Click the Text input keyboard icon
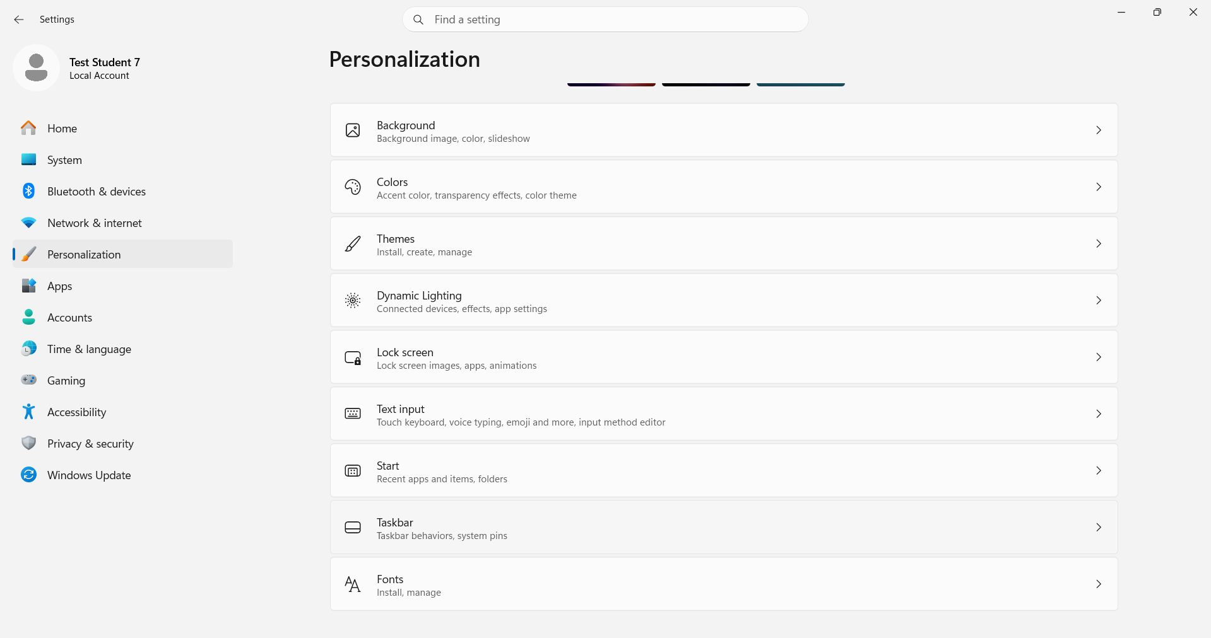This screenshot has width=1211, height=638. click(x=353, y=414)
